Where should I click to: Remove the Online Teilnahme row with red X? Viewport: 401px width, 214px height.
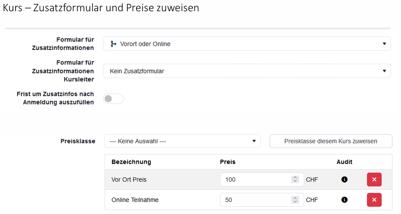click(x=374, y=200)
